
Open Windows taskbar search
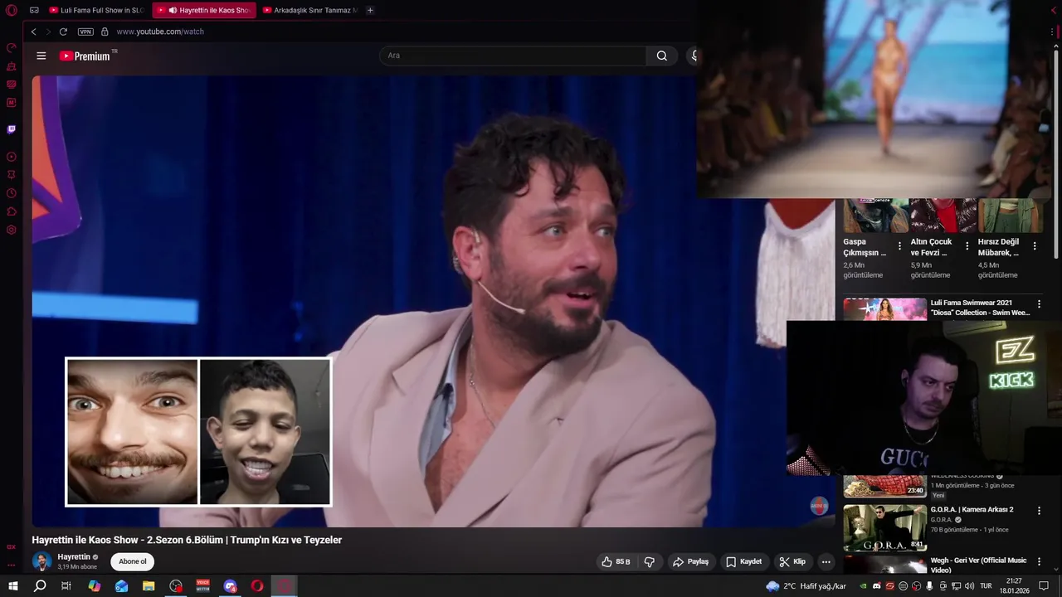tap(40, 586)
